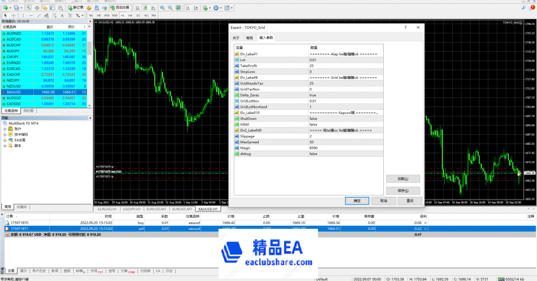
Task: Click the 加载(L) button
Action: coord(403,179)
